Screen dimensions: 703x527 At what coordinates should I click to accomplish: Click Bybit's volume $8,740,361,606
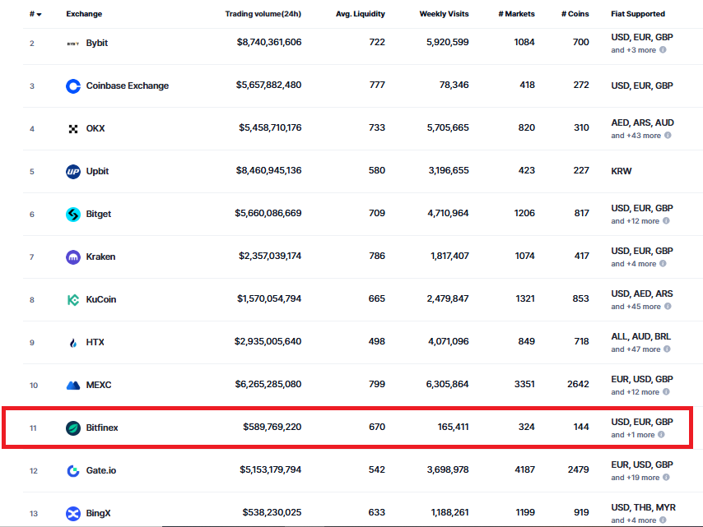[269, 42]
